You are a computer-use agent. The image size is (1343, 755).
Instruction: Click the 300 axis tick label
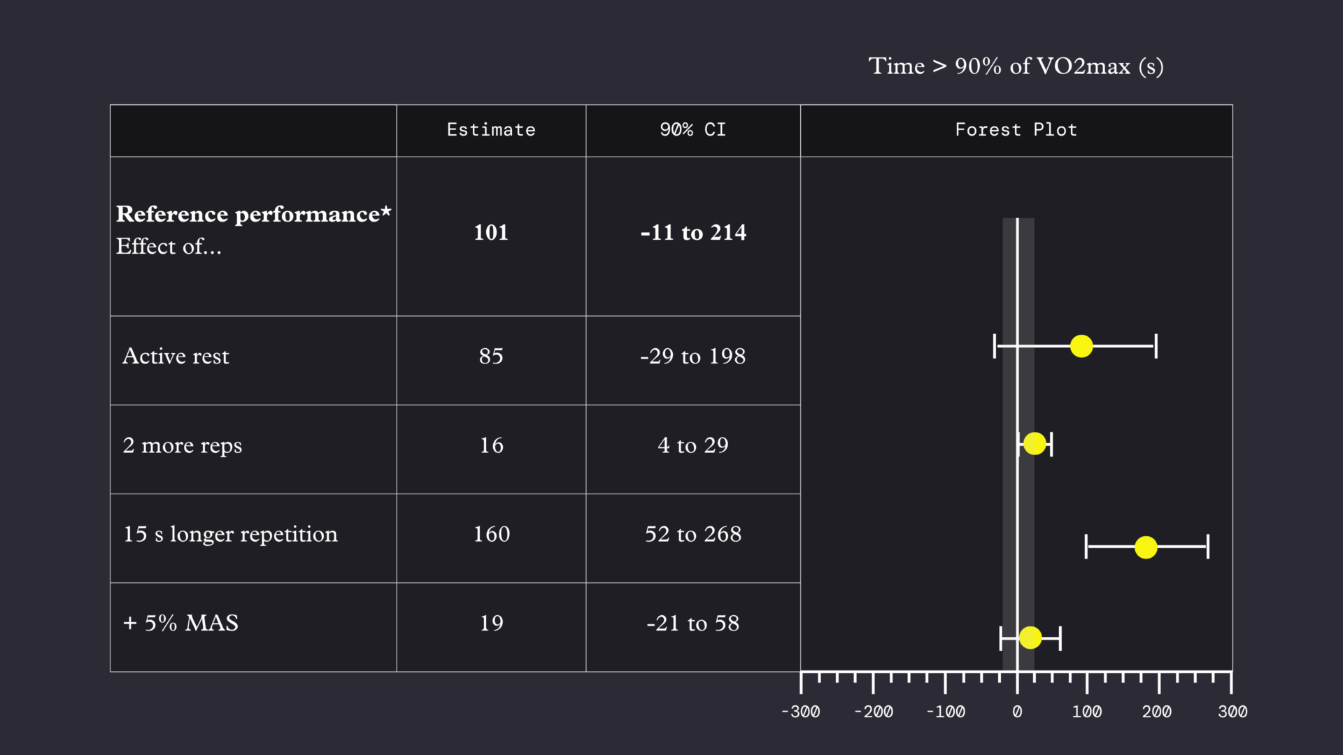pyautogui.click(x=1232, y=712)
